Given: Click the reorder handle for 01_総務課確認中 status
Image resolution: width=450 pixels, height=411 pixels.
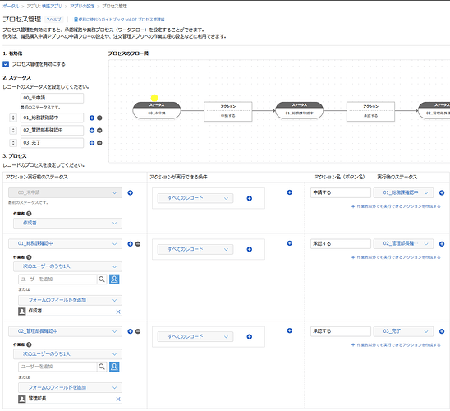Looking at the screenshot, I should (x=13, y=118).
